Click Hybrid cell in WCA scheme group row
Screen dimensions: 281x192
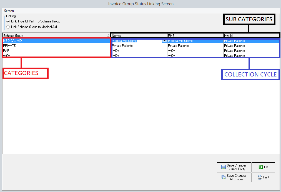tap(251, 55)
